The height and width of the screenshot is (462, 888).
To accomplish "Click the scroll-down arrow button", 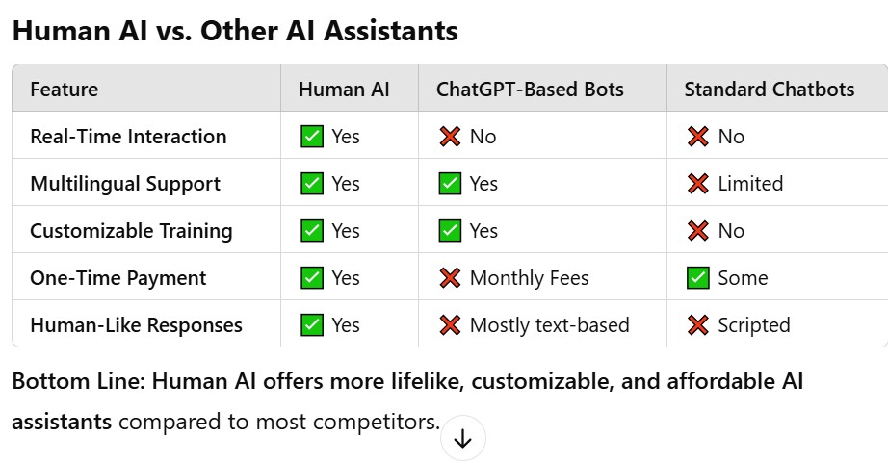I will pyautogui.click(x=462, y=438).
